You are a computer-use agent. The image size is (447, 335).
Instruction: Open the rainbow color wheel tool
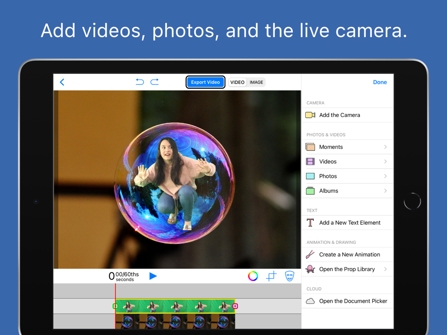(x=253, y=276)
